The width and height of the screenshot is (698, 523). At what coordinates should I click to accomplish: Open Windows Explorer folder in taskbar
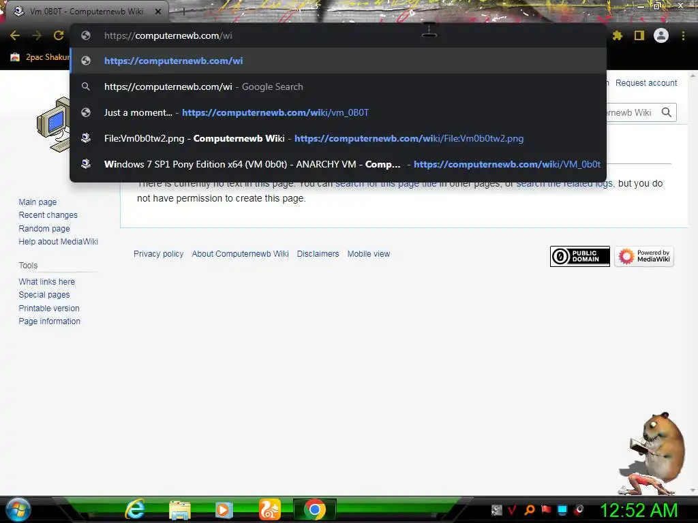[x=180, y=509]
